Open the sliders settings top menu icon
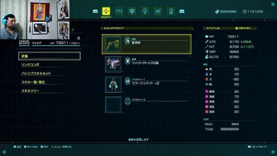The height and width of the screenshot is (156, 277). coord(171,11)
